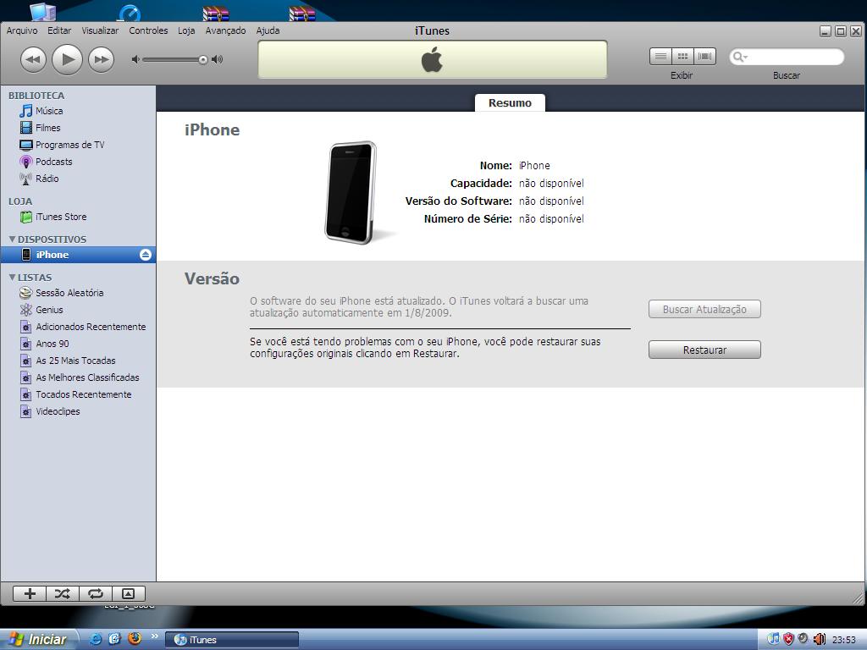867x650 pixels.
Task: Open As Melhores Classificadas playlist
Action: [x=78, y=377]
